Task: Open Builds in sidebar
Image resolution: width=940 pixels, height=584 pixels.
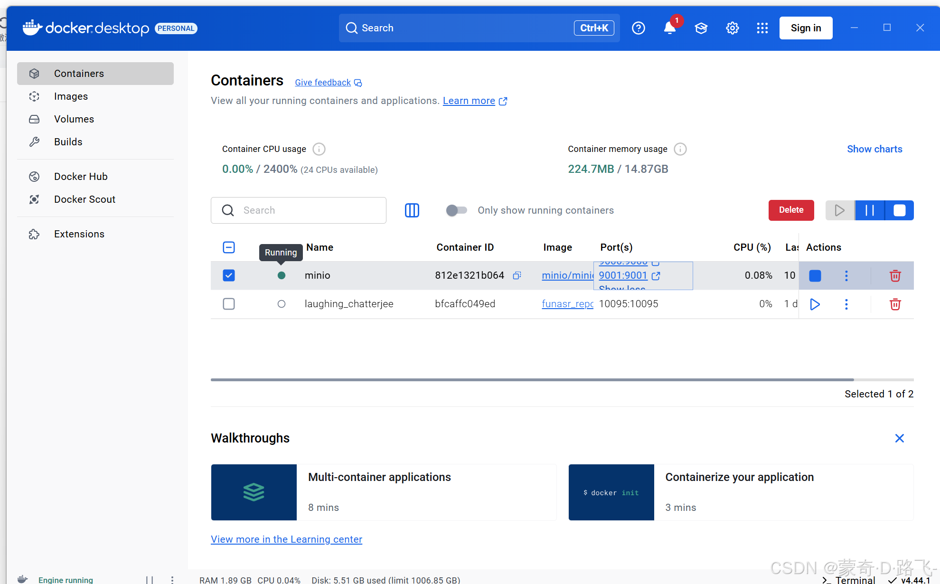Action: click(x=95, y=142)
